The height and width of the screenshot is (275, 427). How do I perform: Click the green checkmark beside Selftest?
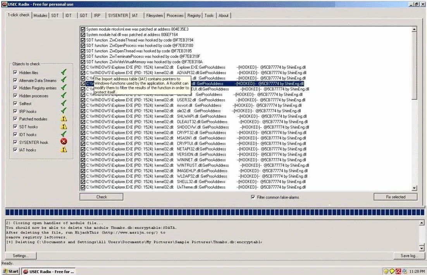coord(64,103)
